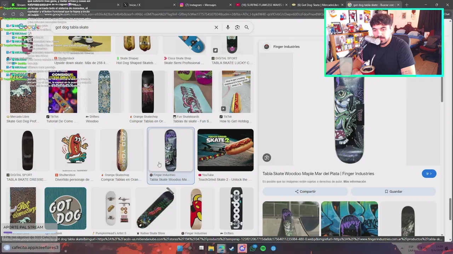453x254 pixels.
Task: Switch to the Instagram Mensajes tab
Action: click(205, 5)
